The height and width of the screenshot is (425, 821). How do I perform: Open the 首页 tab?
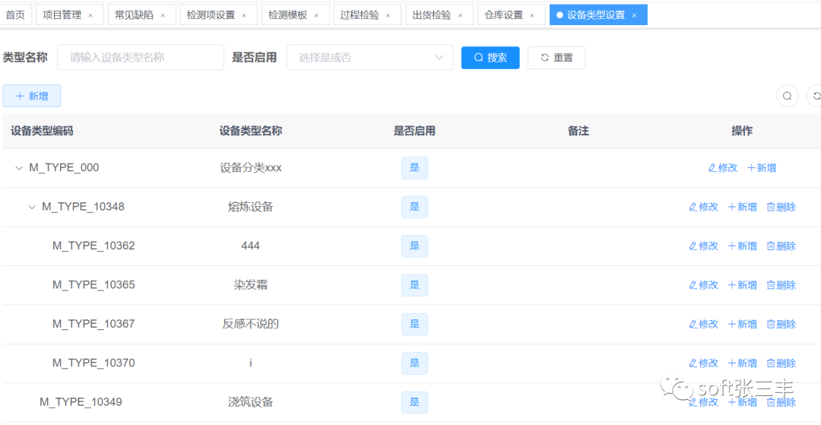(x=15, y=15)
